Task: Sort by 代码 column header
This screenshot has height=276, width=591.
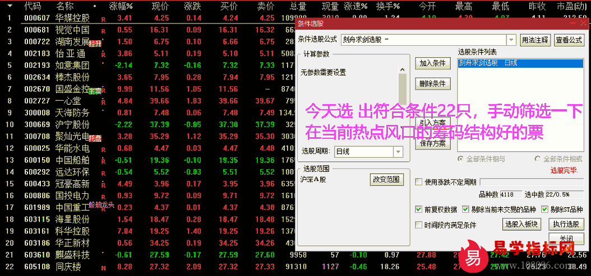Action: click(33, 6)
